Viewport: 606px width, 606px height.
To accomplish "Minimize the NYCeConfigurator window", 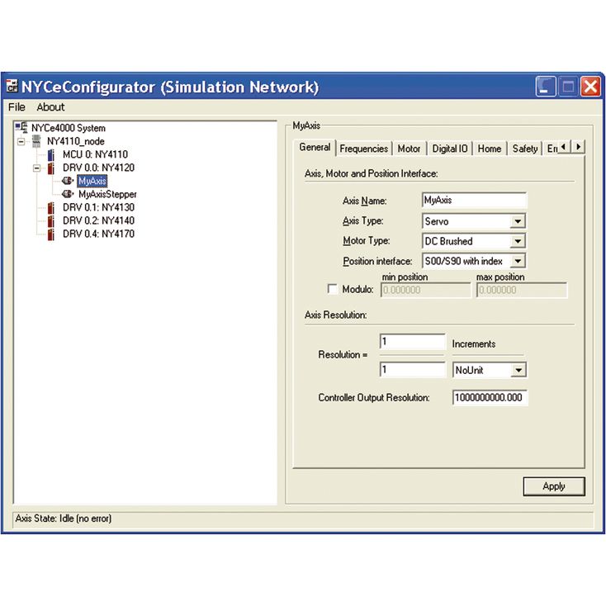I will (x=546, y=86).
